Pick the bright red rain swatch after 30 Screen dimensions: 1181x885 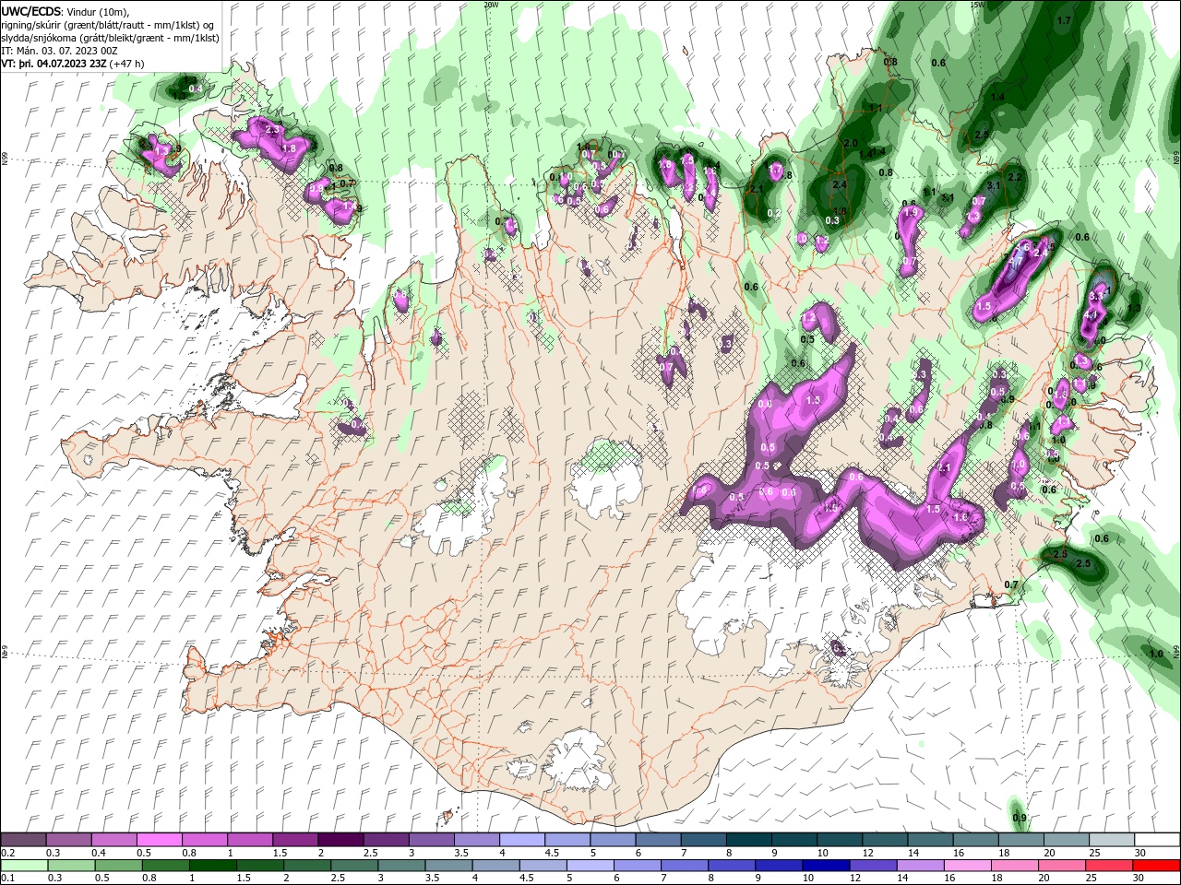(x=1157, y=865)
